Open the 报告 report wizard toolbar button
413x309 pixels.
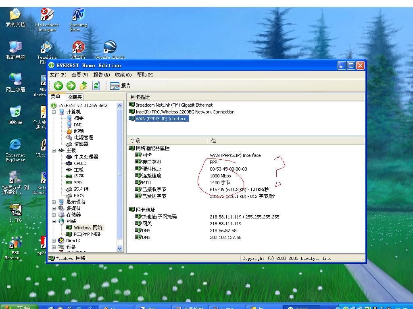pyautogui.click(x=121, y=86)
